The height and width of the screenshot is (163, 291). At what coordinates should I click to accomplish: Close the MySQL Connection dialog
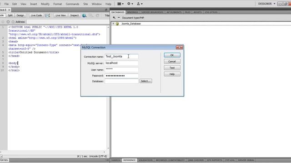(179, 48)
